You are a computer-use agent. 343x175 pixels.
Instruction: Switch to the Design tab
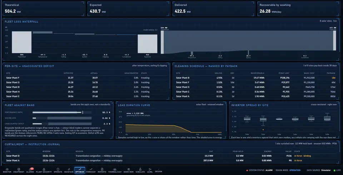coord(159,171)
